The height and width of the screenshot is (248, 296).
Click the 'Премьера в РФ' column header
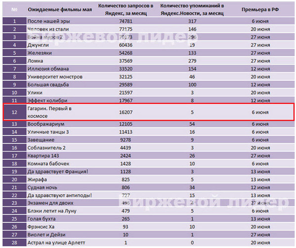(x=260, y=9)
